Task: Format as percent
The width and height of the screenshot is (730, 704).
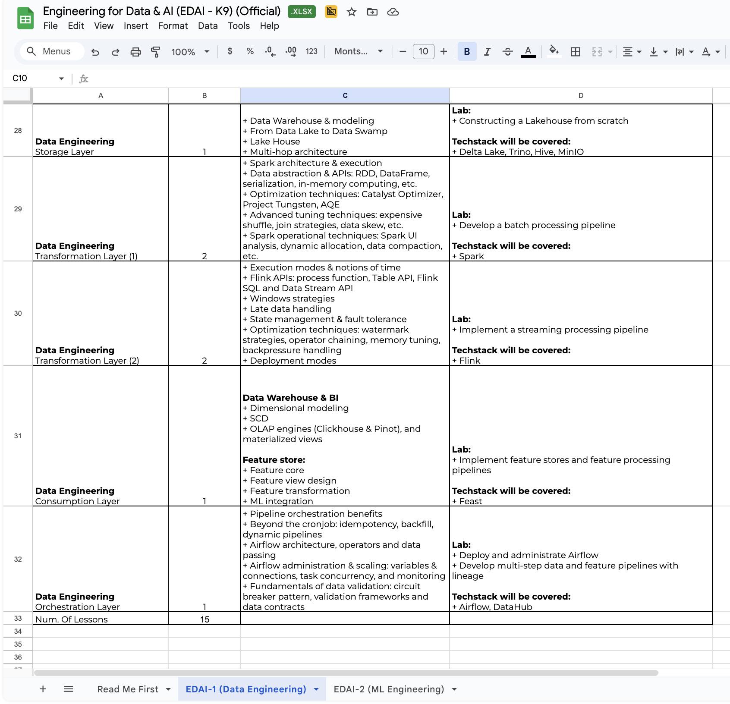Action: click(x=250, y=51)
